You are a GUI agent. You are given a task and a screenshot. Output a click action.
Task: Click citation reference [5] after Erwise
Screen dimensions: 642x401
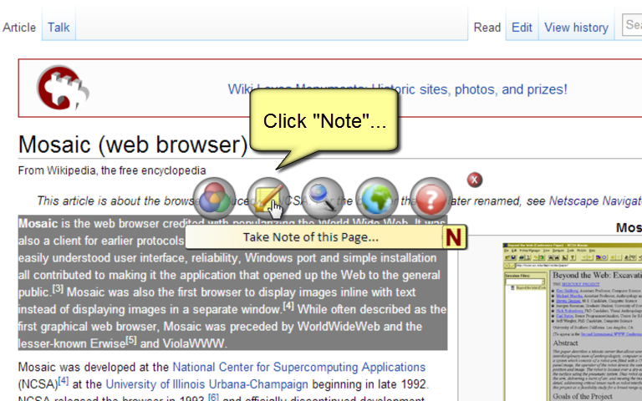(x=130, y=340)
